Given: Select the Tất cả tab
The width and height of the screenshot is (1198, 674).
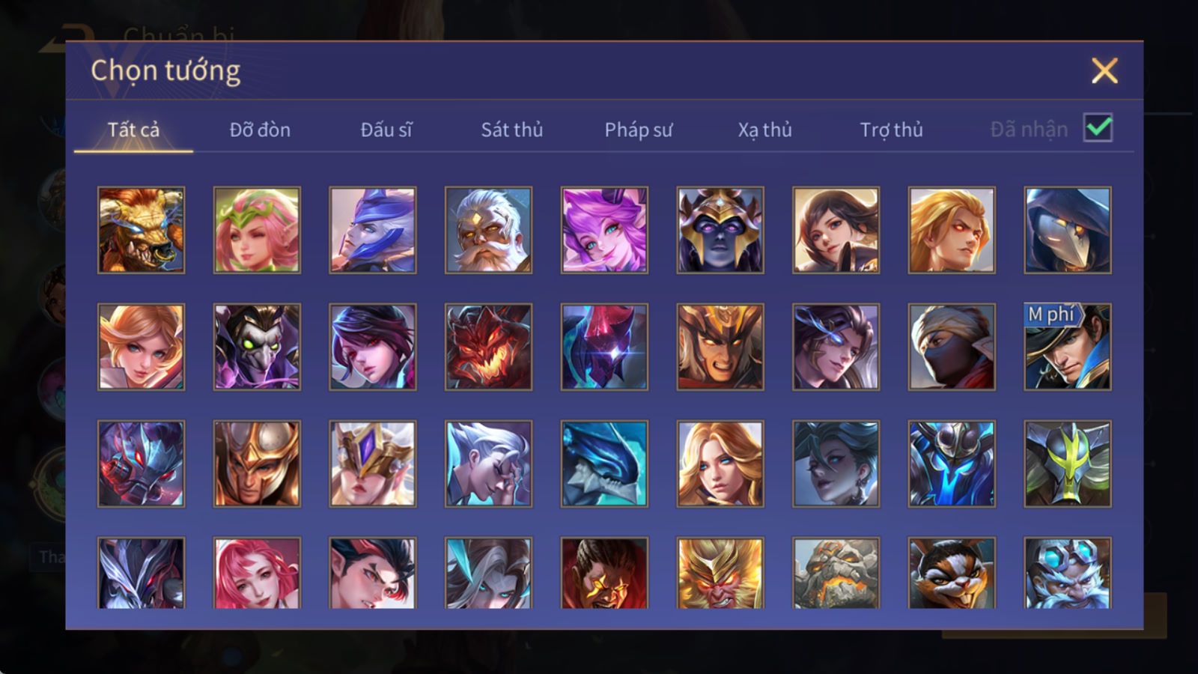Looking at the screenshot, I should [x=133, y=130].
